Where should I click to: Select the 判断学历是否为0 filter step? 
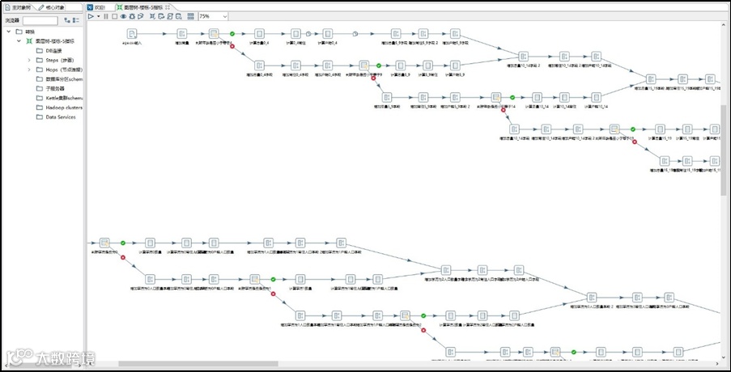click(104, 243)
